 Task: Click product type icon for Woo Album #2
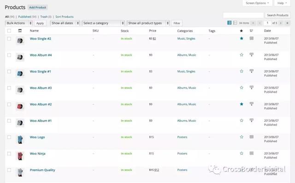[x=252, y=104]
